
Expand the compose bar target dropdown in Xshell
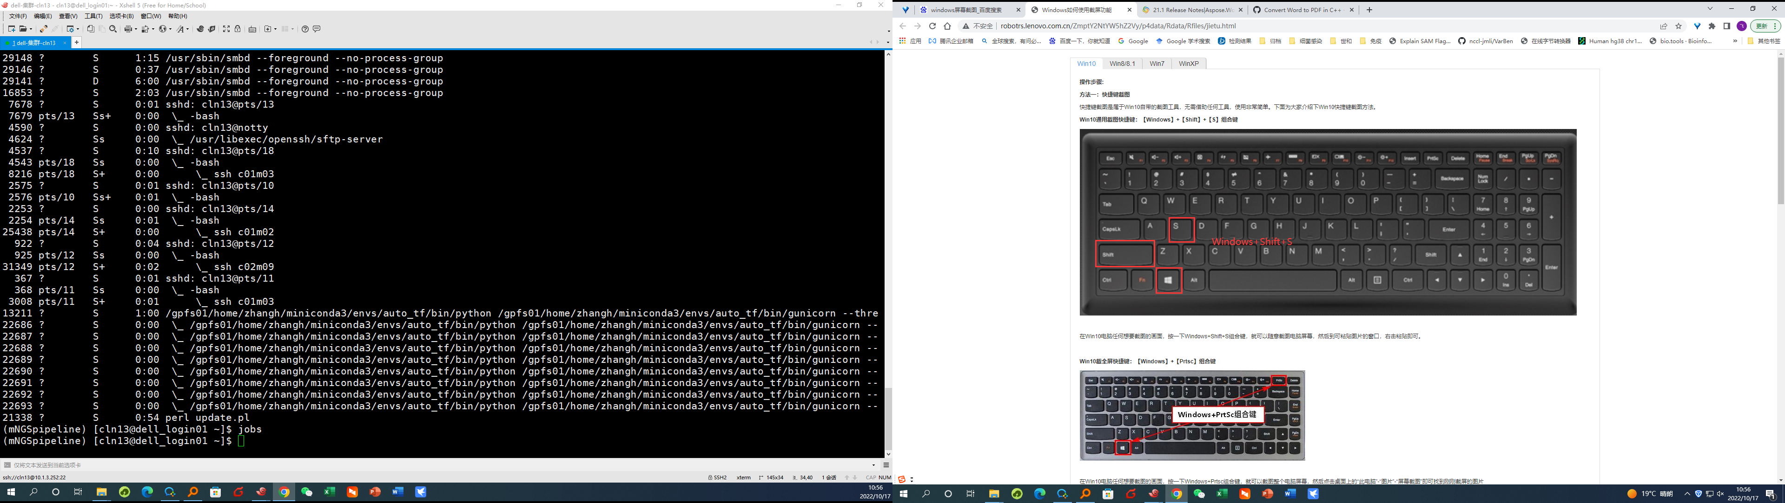(x=874, y=465)
